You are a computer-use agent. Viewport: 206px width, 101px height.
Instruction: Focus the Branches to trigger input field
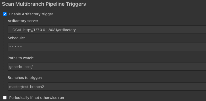[x=107, y=86]
